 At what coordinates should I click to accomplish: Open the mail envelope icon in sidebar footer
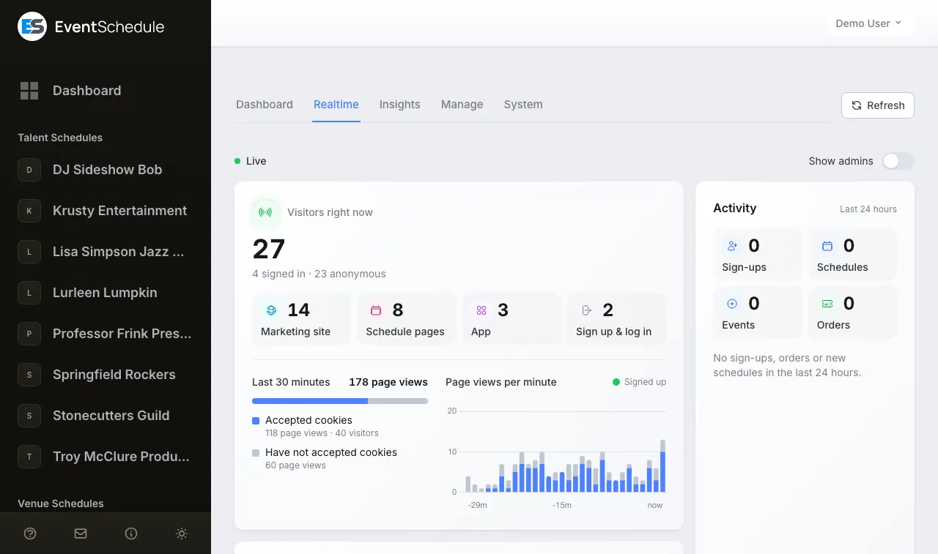pos(81,534)
